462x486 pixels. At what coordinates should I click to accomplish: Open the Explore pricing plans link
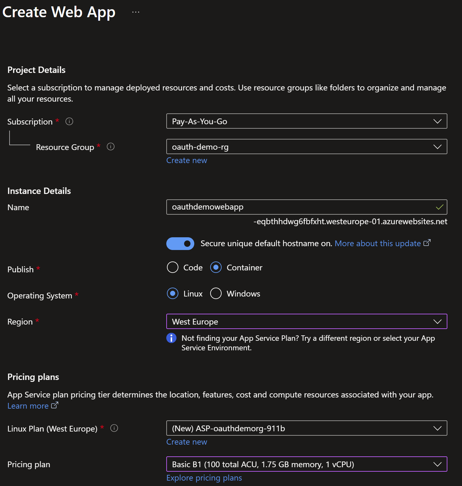pyautogui.click(x=204, y=478)
